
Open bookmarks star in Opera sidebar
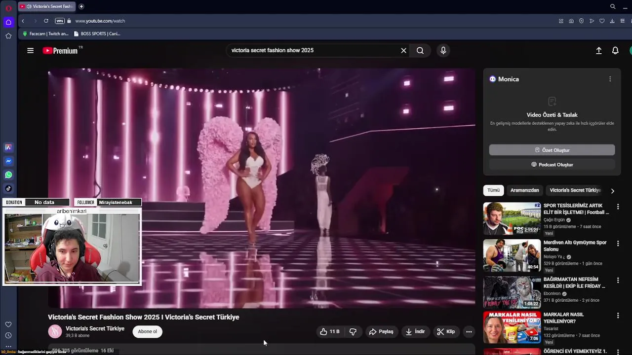click(8, 36)
